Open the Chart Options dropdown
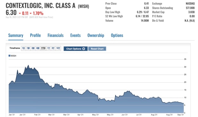 (x=75, y=49)
